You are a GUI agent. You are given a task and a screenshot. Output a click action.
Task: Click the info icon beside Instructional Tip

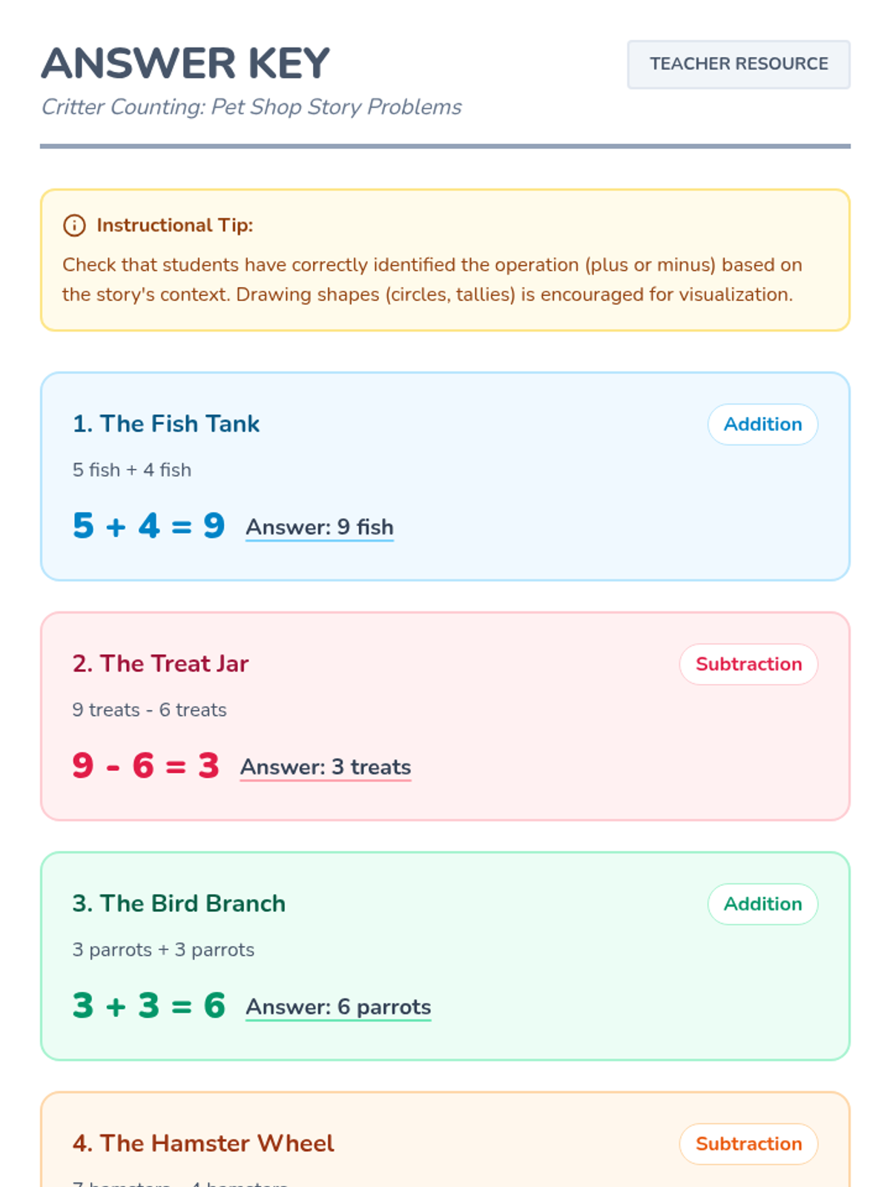point(74,225)
